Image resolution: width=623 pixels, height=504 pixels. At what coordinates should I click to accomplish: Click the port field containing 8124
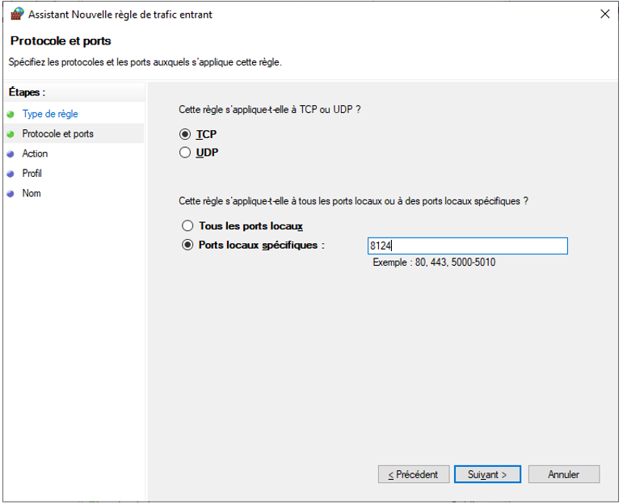tap(467, 246)
